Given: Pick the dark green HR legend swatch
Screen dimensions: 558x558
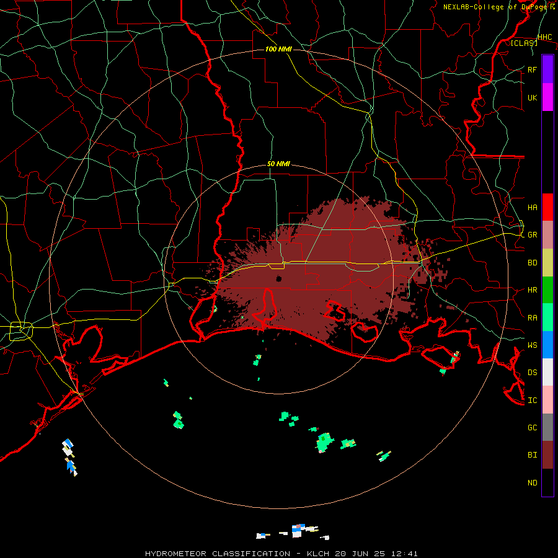Looking at the screenshot, I should [x=547, y=290].
